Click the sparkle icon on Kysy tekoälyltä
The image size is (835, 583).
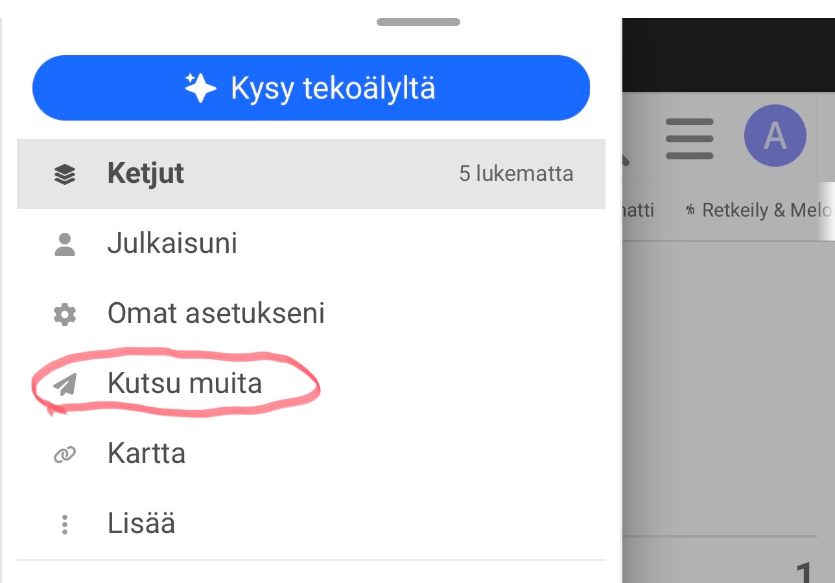[x=200, y=88]
